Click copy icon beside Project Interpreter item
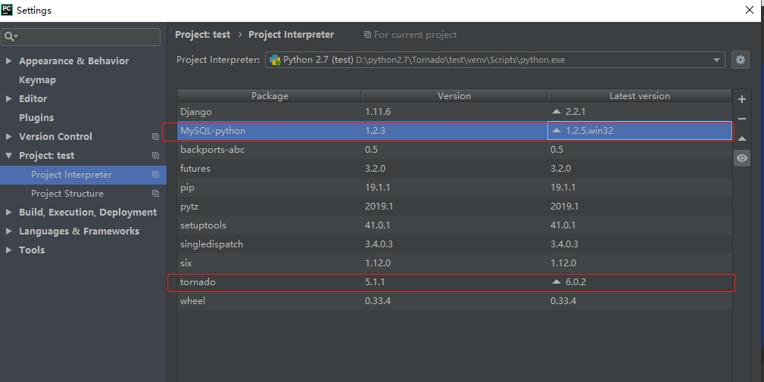Screen dimensions: 764x382 (x=155, y=175)
